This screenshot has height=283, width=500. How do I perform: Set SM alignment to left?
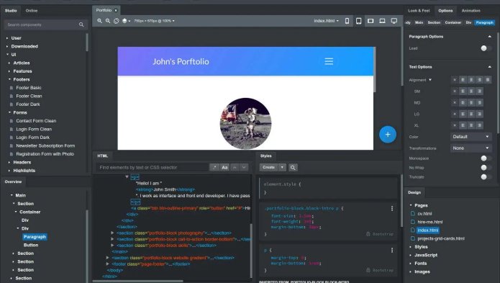click(463, 91)
